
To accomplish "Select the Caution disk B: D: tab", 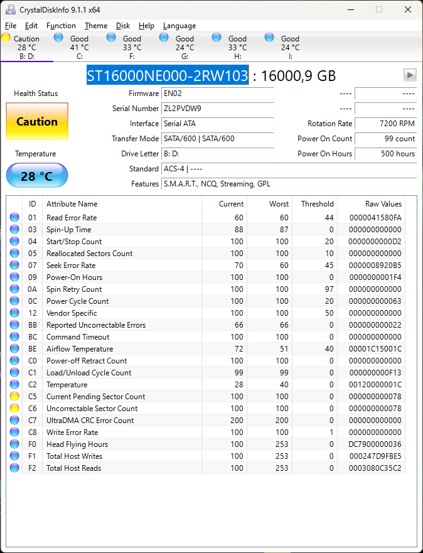I will click(27, 47).
